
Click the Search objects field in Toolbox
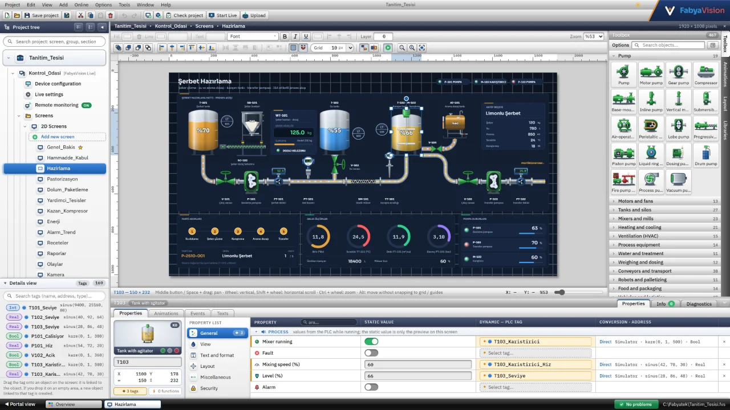(x=668, y=45)
